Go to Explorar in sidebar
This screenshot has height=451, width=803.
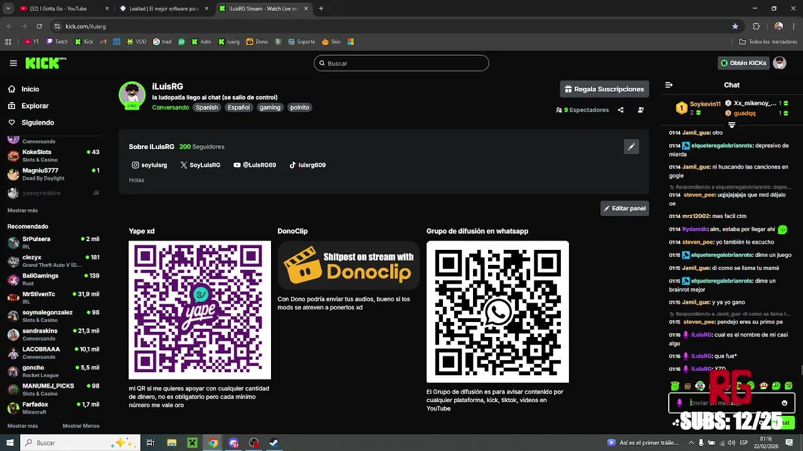tap(35, 106)
